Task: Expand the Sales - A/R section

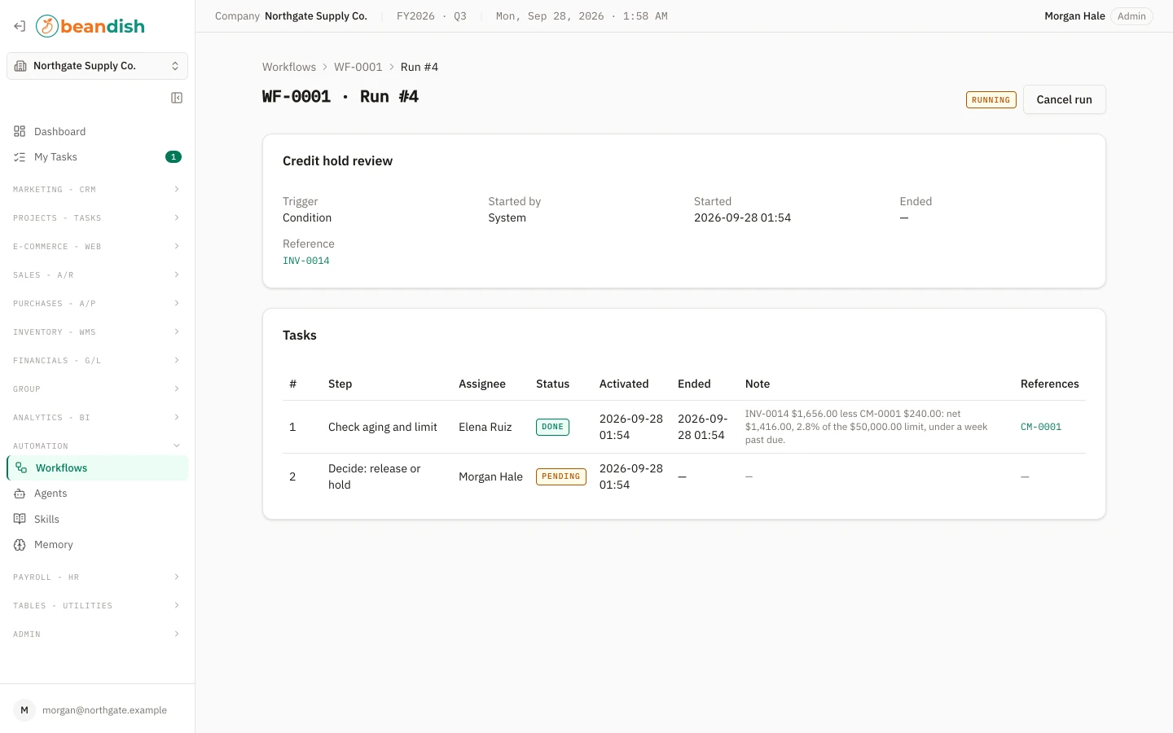Action: [x=97, y=274]
